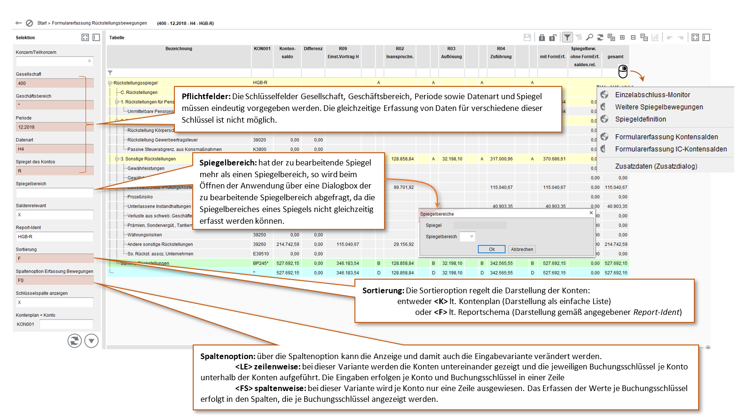
Task: Select Spiegeldefinition in the context menu
Action: 640,119
